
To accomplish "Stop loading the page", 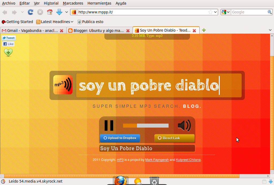I will (x=40, y=12).
